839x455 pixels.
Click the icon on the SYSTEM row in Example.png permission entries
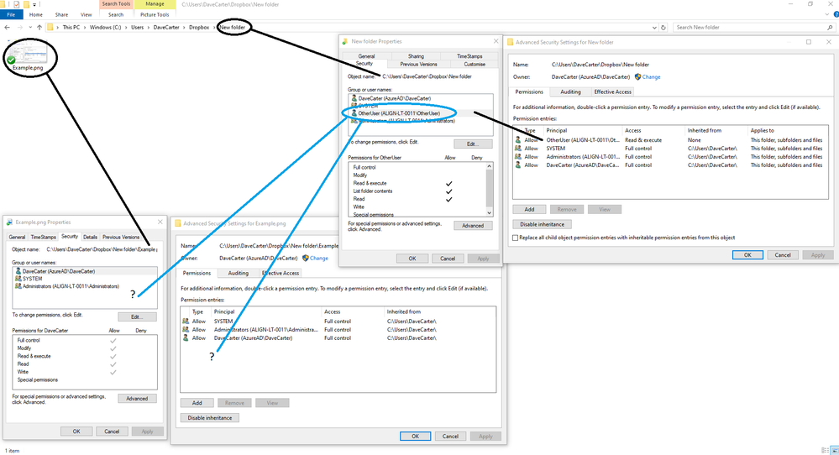click(186, 322)
